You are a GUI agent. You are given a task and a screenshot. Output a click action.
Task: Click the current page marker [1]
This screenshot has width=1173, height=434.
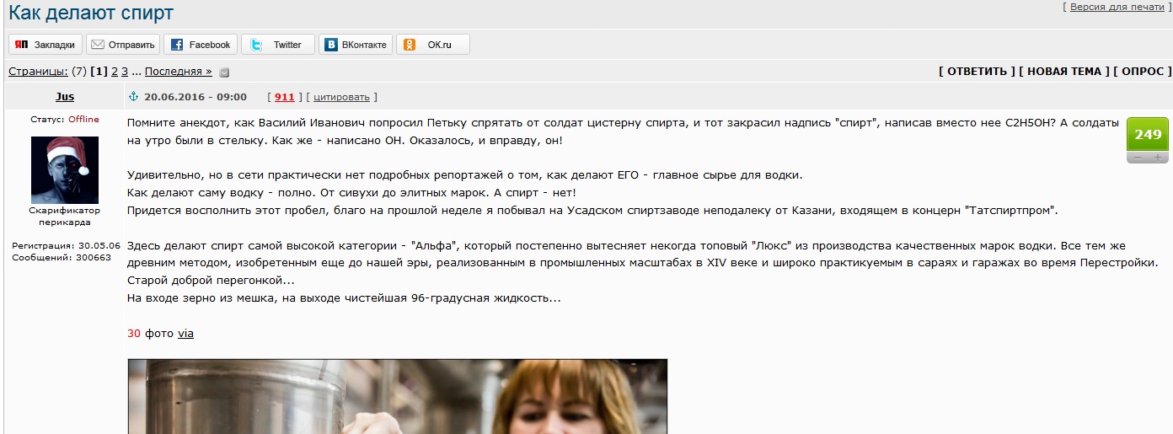point(99,72)
